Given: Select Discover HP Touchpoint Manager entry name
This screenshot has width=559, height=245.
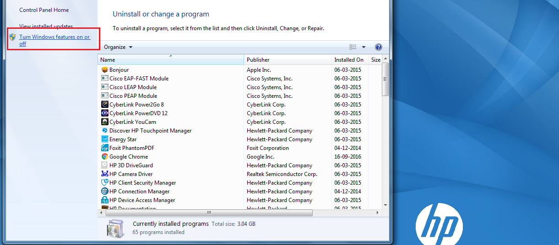Looking at the screenshot, I should click(x=151, y=131).
